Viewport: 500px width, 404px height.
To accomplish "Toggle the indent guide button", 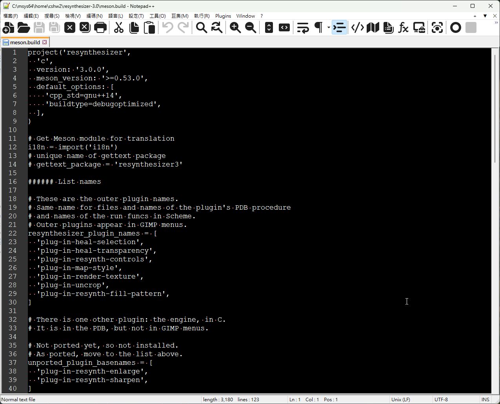I will tap(339, 27).
